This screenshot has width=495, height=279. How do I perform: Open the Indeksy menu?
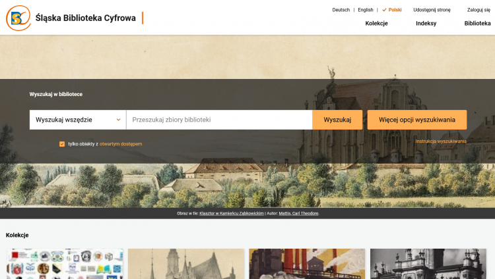(426, 23)
